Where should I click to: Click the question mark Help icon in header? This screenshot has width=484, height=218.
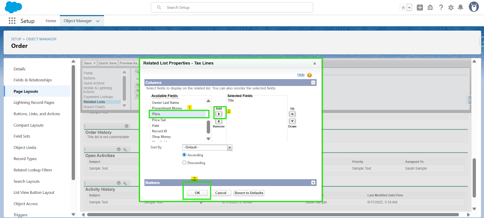tap(441, 8)
